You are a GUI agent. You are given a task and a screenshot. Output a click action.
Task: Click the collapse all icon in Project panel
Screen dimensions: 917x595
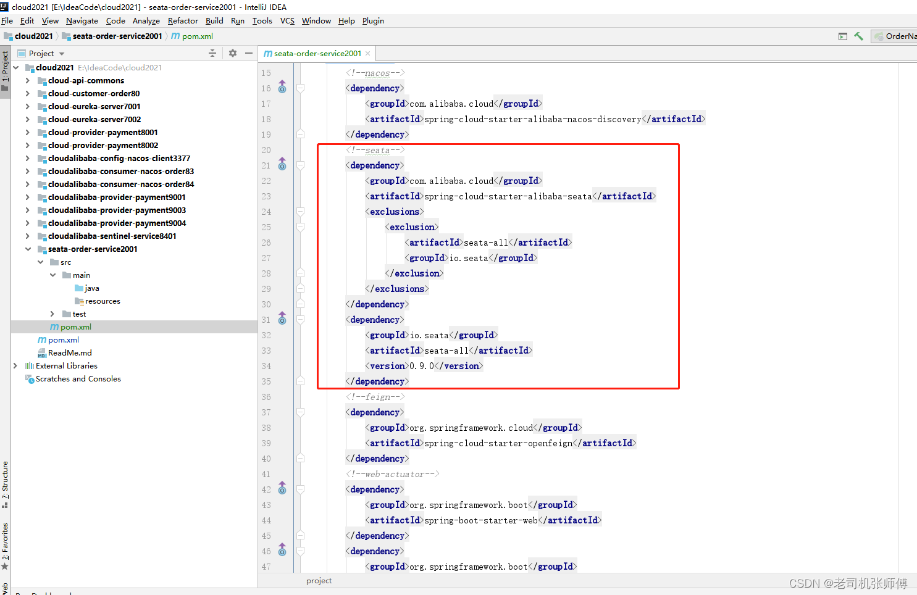pyautogui.click(x=212, y=54)
